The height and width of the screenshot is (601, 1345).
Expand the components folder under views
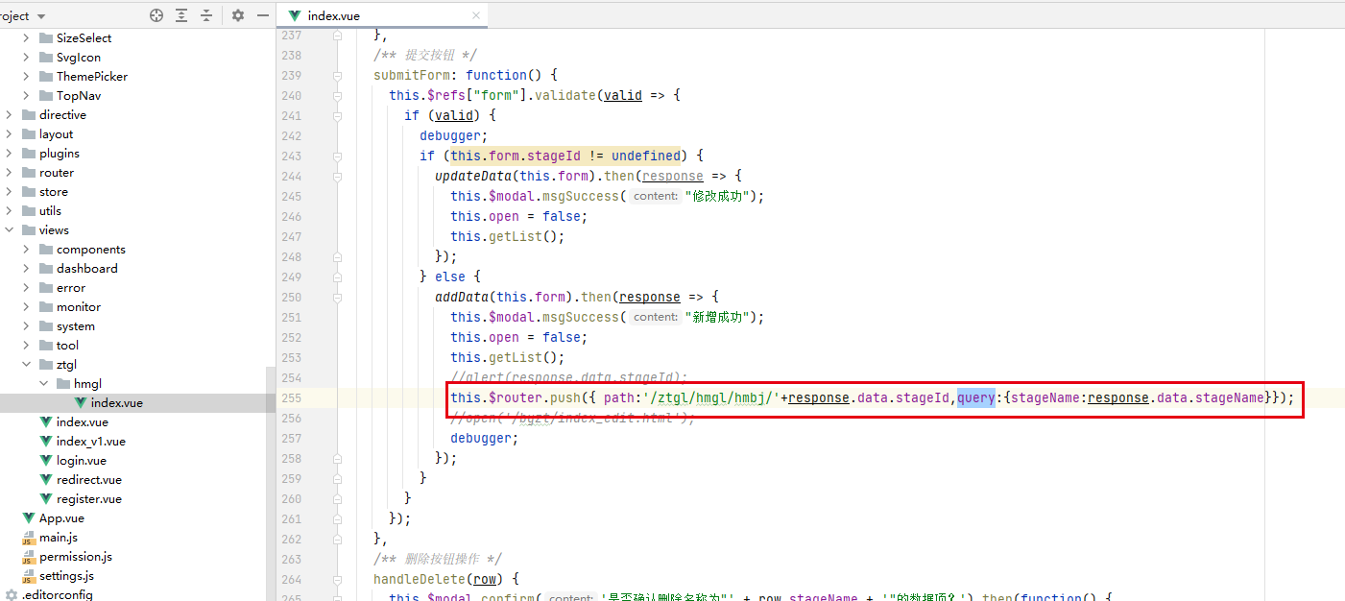(26, 250)
